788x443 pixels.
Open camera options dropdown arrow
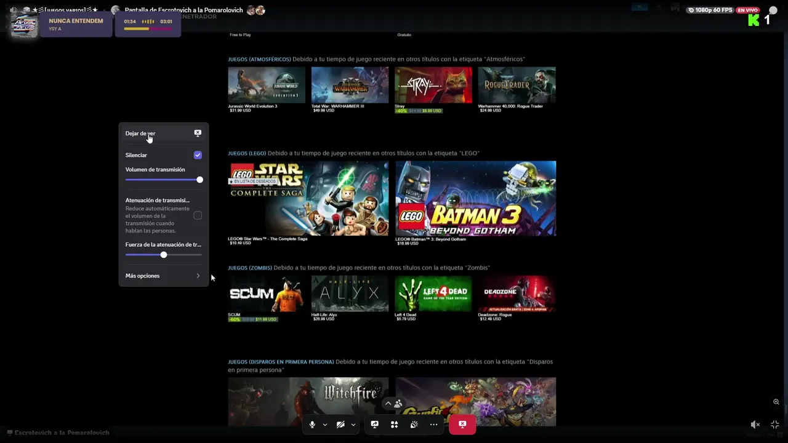coord(353,425)
